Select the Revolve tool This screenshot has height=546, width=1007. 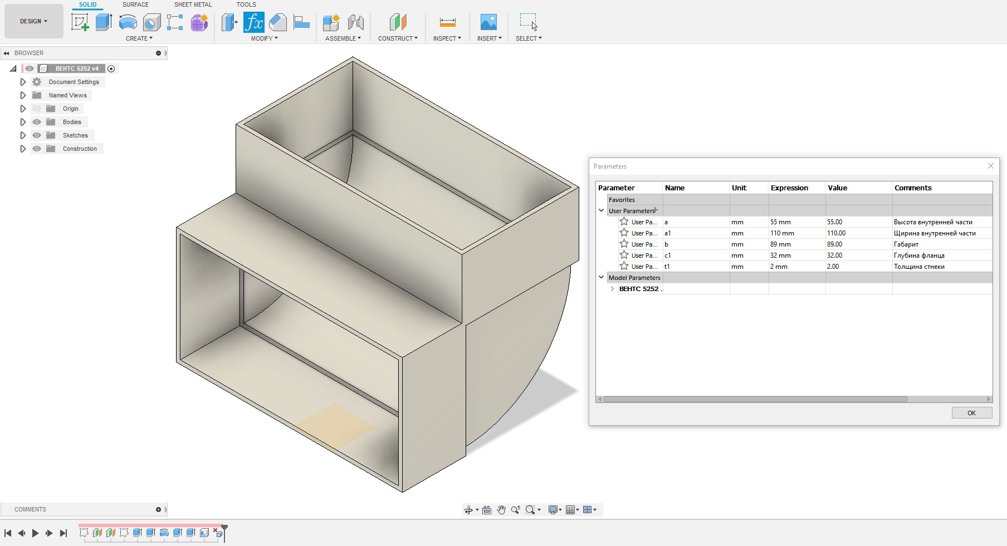[x=128, y=22]
